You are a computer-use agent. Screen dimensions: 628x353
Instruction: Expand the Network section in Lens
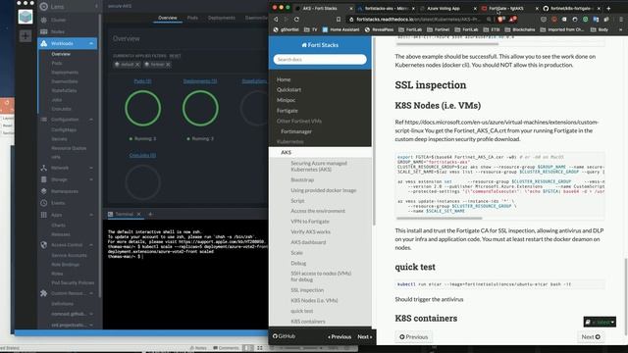tap(91, 168)
